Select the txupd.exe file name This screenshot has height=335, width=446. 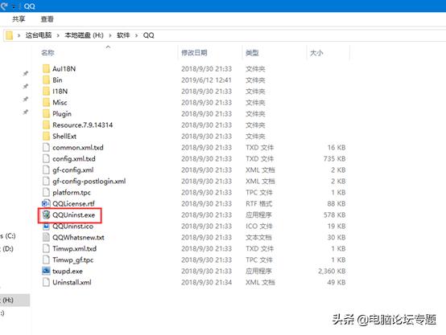[68, 271]
